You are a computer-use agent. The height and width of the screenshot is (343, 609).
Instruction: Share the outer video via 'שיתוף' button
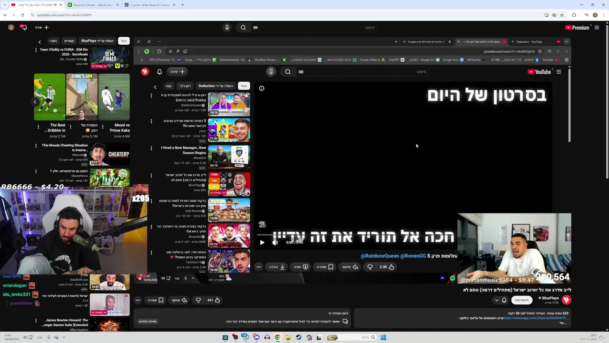(179, 300)
